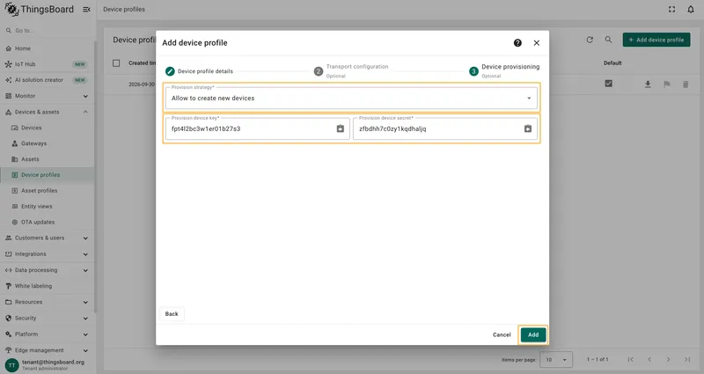
Task: Refresh the device profiles list
Action: 590,40
